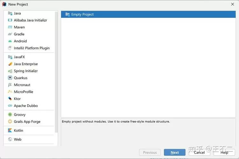Click the Java Enterprise icon

tap(10, 64)
